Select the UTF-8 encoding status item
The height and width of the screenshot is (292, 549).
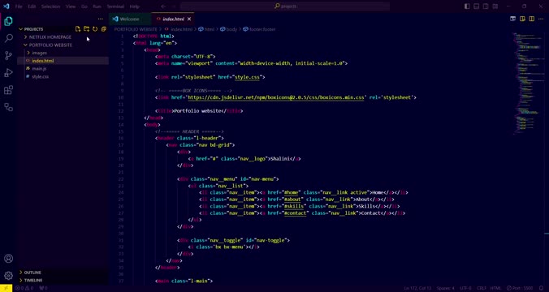(465, 288)
